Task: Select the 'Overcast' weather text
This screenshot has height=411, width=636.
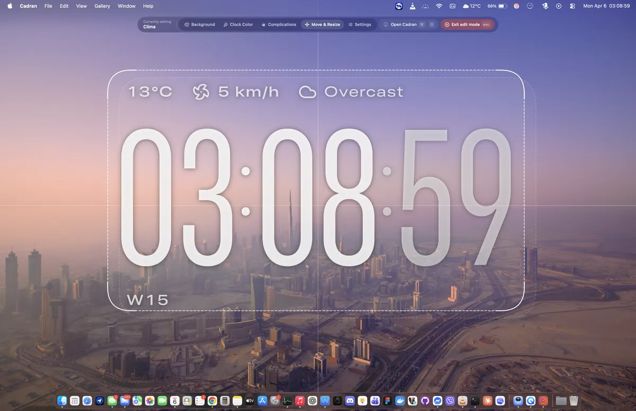Action: tap(364, 92)
